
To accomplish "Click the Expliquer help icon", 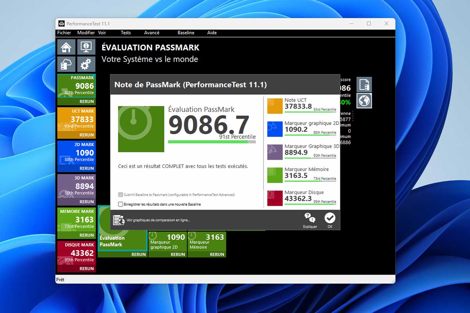I will [x=310, y=219].
